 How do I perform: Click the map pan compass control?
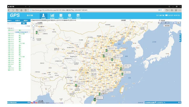click(x=33, y=25)
